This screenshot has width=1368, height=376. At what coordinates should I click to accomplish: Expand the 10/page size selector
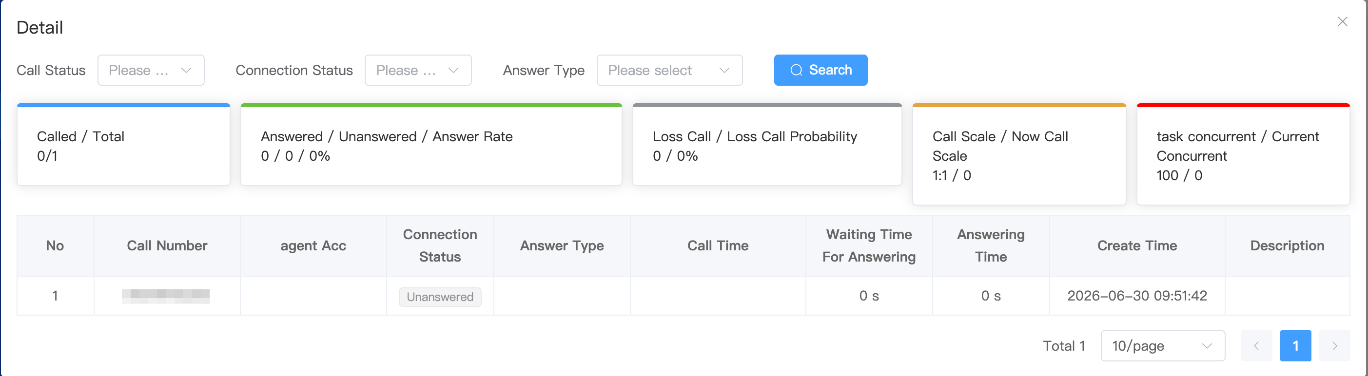click(1162, 346)
